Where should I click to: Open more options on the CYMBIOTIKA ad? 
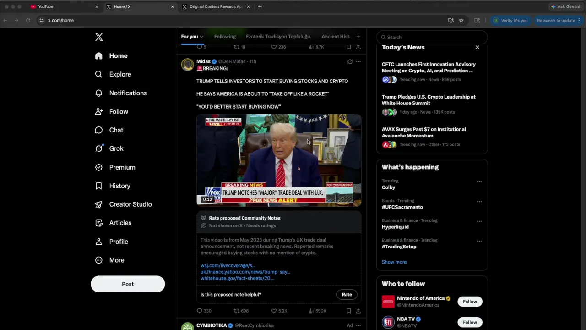pos(358,325)
